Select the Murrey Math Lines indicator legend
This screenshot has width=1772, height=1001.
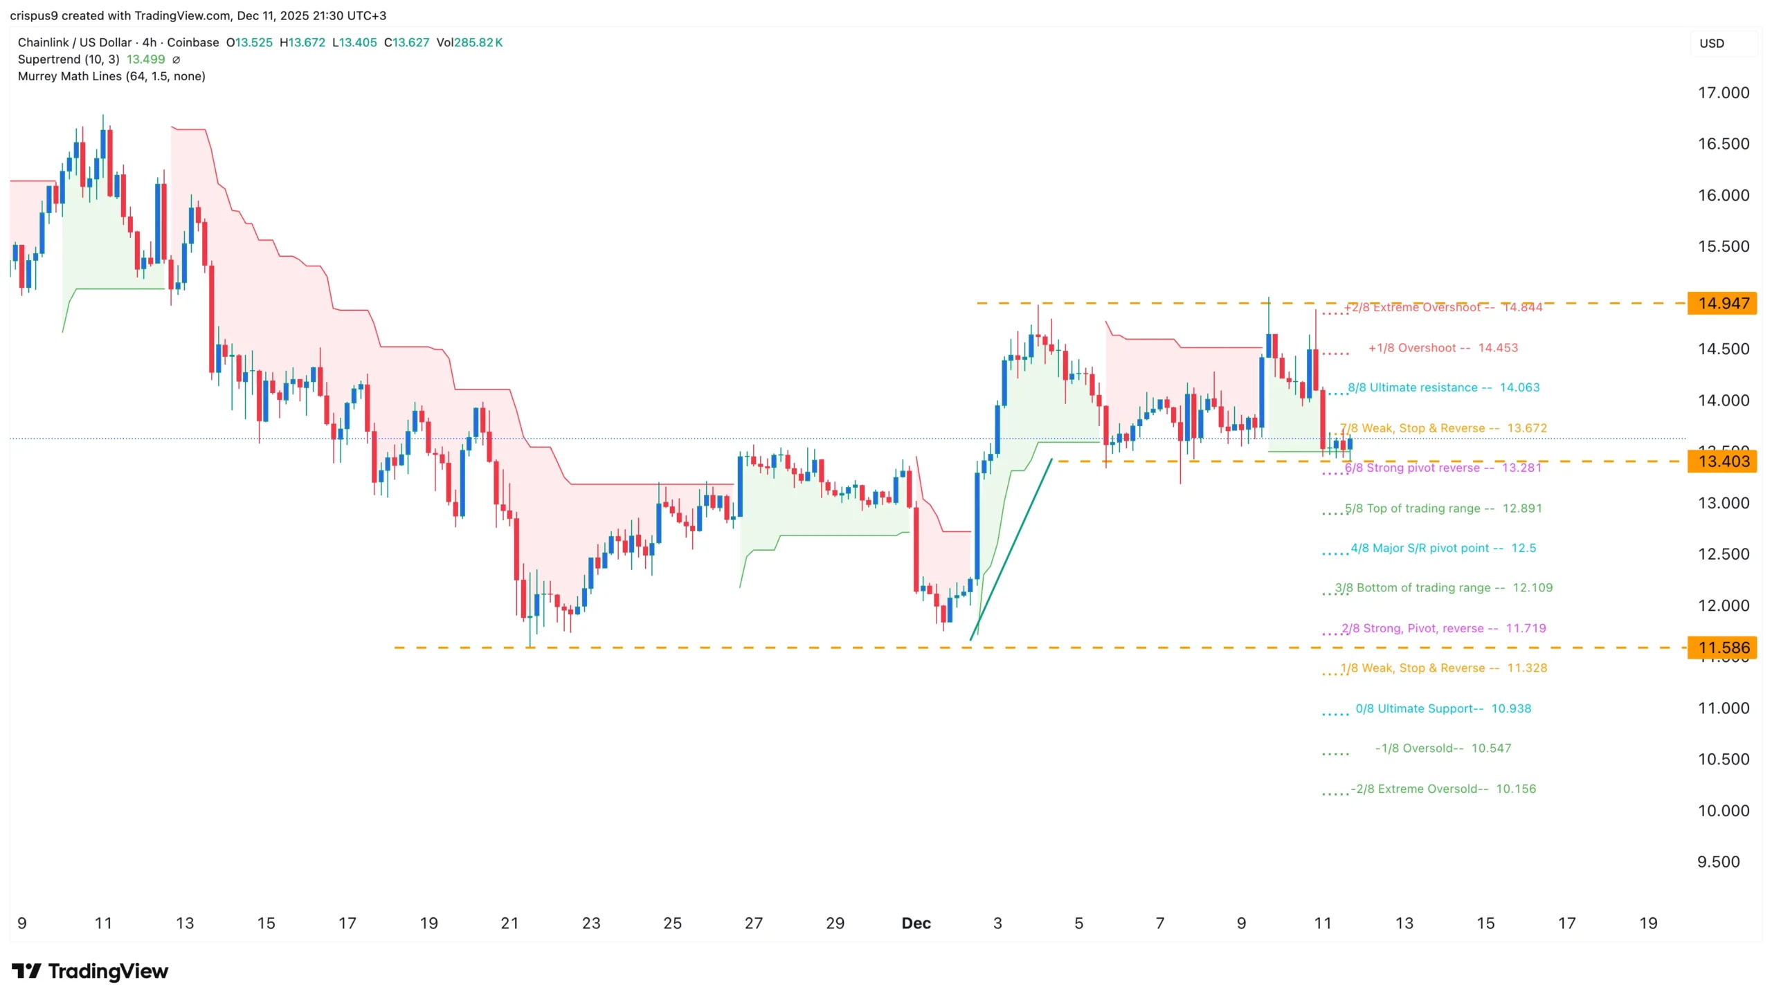tap(111, 76)
